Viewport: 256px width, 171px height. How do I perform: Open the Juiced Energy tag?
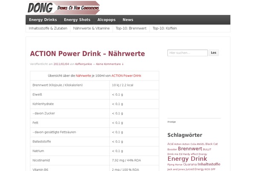pos(195,169)
